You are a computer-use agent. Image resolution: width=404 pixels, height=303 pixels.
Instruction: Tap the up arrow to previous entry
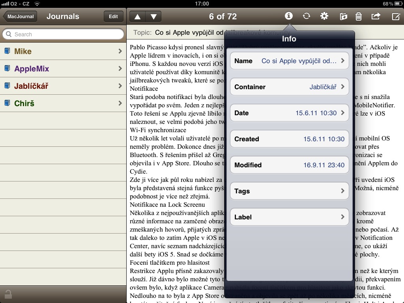click(x=137, y=16)
